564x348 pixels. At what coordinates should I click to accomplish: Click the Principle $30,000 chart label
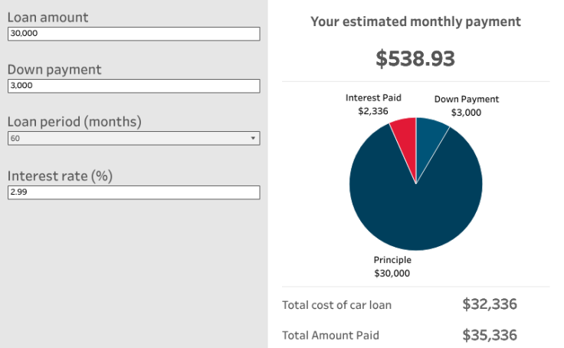coord(392,267)
